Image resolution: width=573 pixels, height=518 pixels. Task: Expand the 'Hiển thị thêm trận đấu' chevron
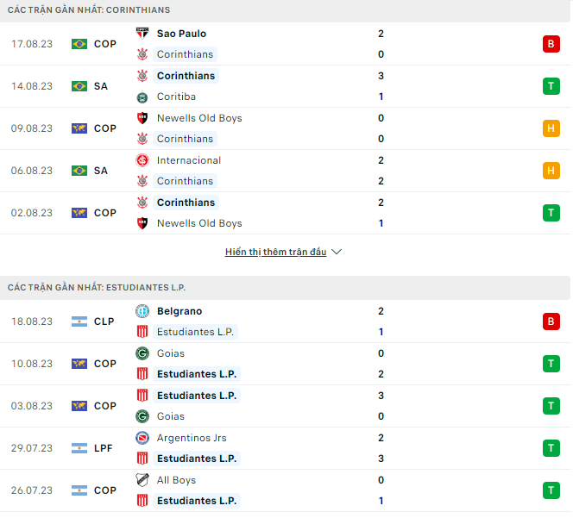click(x=337, y=253)
